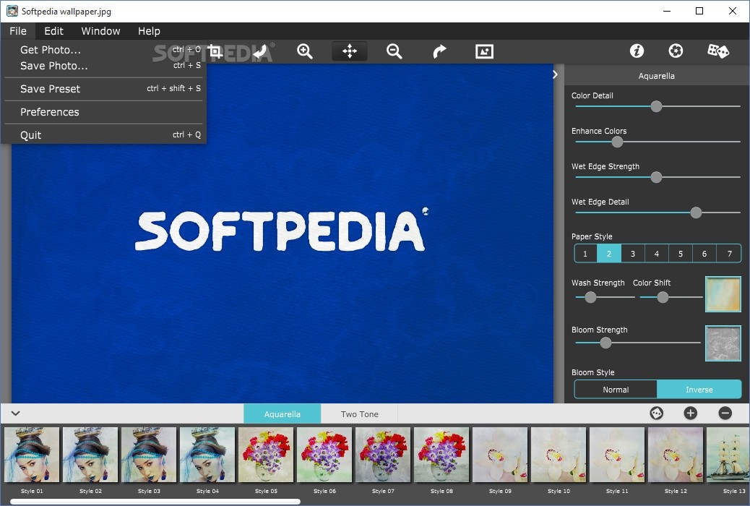This screenshot has height=506, width=750.
Task: Click the Color Detail slider handle
Action: point(656,106)
